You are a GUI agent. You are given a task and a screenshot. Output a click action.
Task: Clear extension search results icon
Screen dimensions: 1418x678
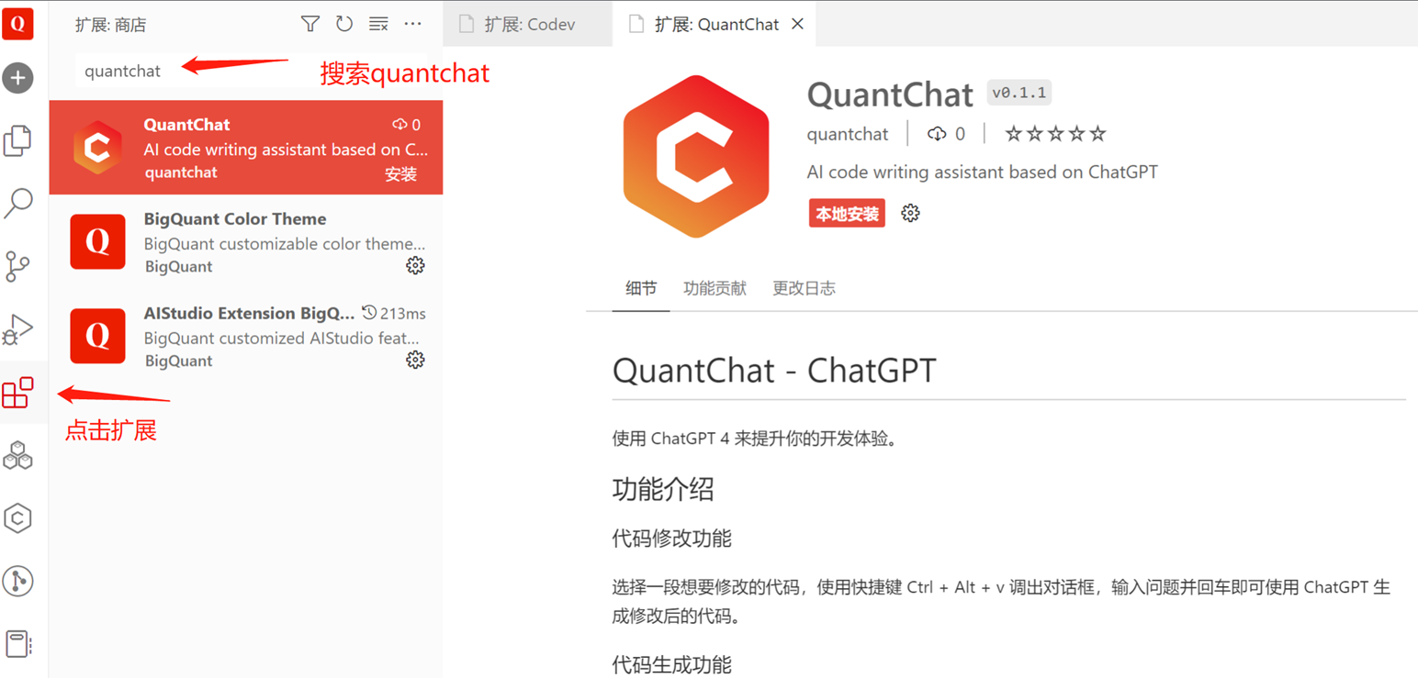pyautogui.click(x=378, y=24)
